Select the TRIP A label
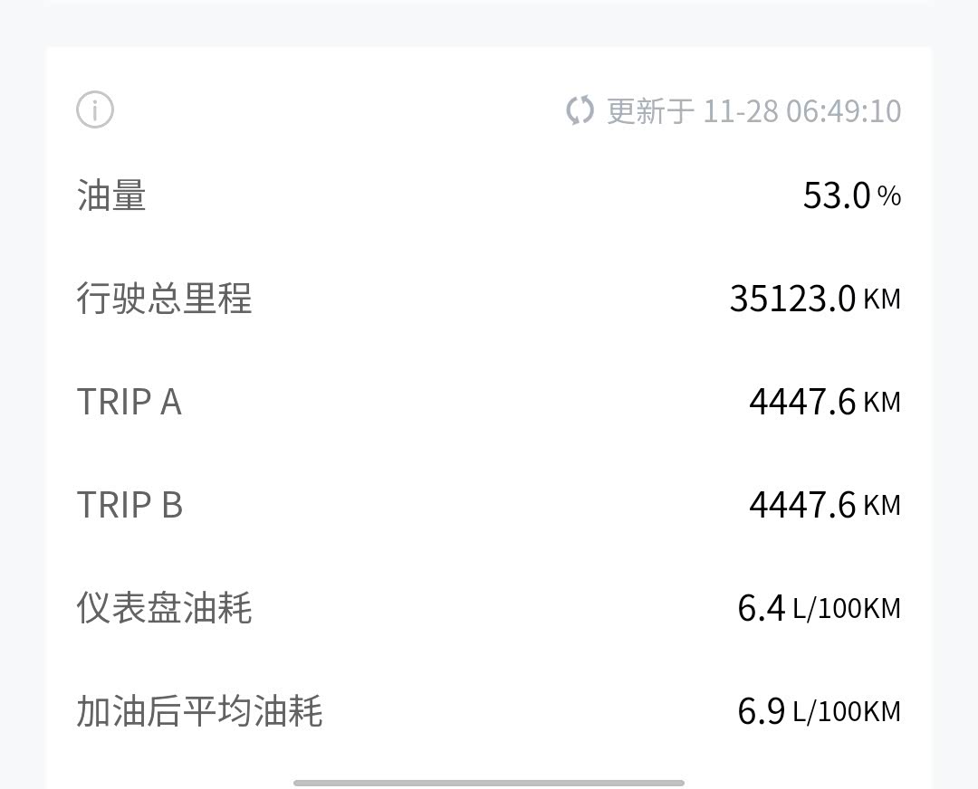This screenshot has width=978, height=789. pos(129,402)
